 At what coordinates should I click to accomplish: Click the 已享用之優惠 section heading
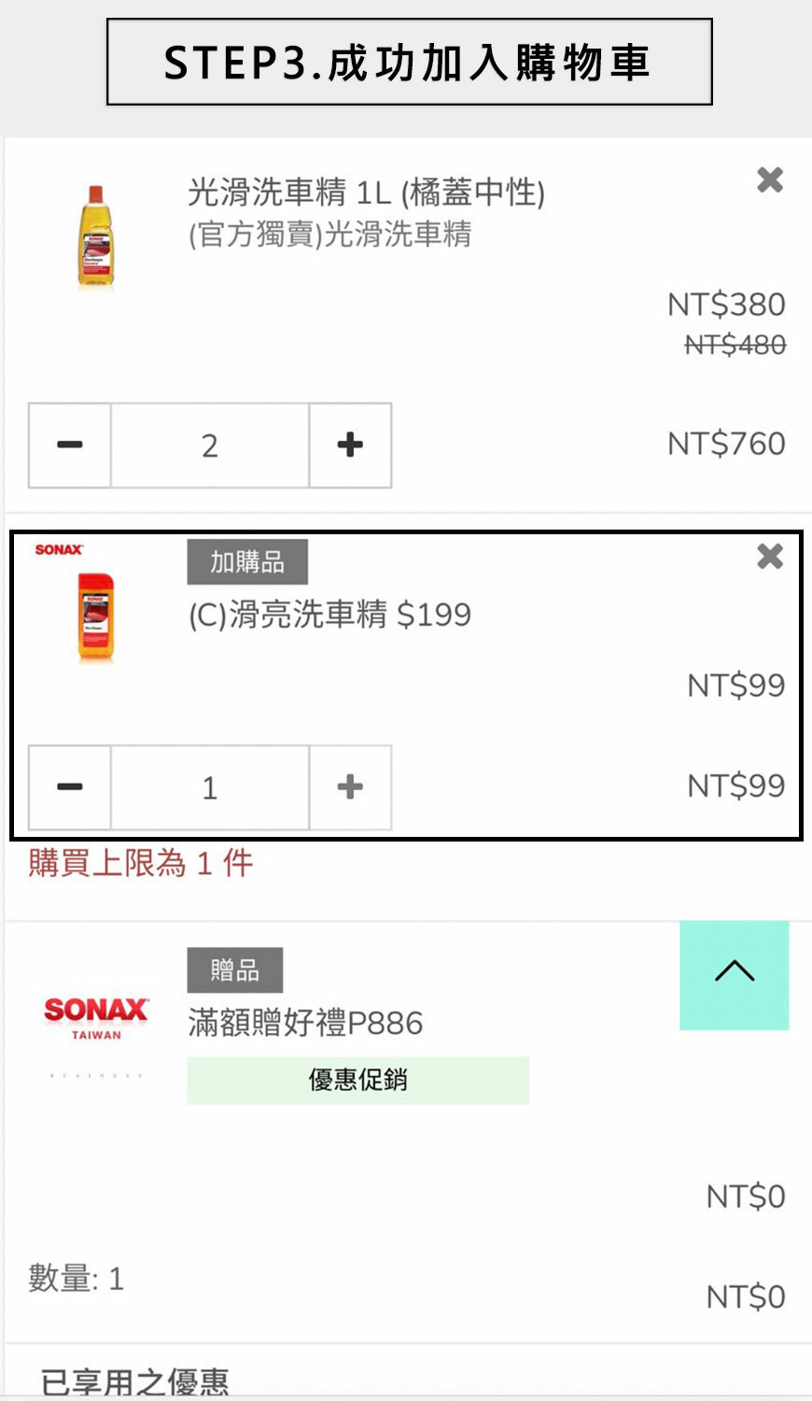135,1381
